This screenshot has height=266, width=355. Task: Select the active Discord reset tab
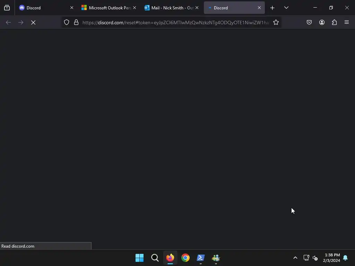click(x=234, y=8)
